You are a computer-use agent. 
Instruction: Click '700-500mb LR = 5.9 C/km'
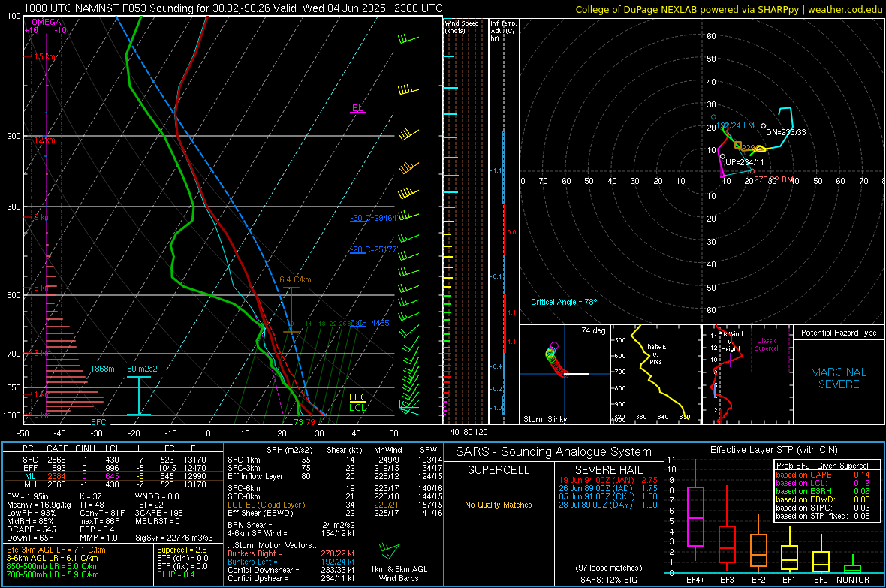[53, 574]
